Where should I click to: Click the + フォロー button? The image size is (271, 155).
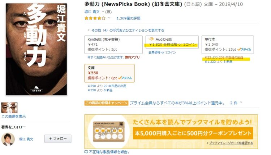coord(58,139)
